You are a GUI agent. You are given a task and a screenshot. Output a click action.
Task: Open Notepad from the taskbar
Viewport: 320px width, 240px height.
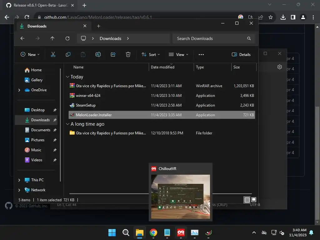tap(167, 232)
